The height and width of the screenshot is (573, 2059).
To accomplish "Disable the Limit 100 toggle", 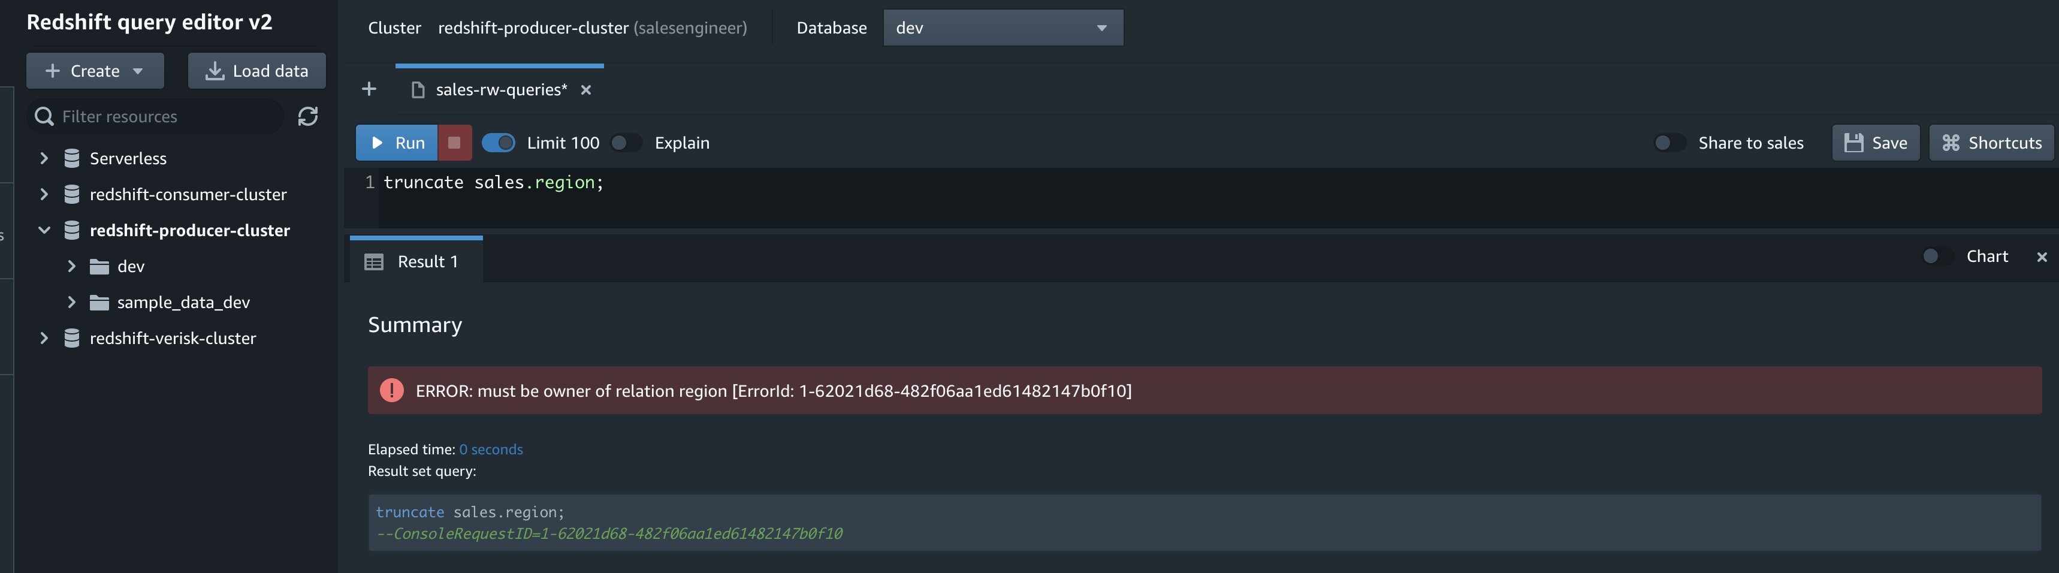I will click(499, 143).
